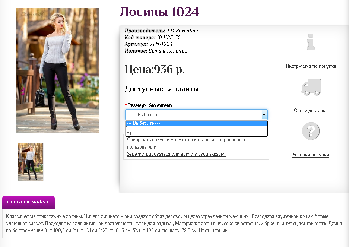Click the Наличие: Есть в наличии line
349x247 pixels.
click(156, 51)
